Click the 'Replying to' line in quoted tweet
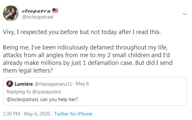This screenshot has height=120, width=192. tap(34, 92)
